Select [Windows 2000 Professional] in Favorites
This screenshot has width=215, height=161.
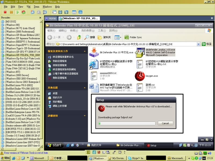point(20,32)
